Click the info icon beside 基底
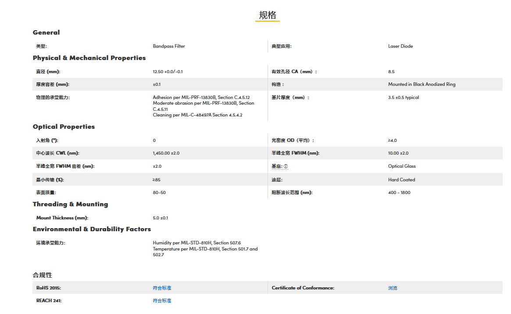This screenshot has height=314, width=511. pos(286,166)
